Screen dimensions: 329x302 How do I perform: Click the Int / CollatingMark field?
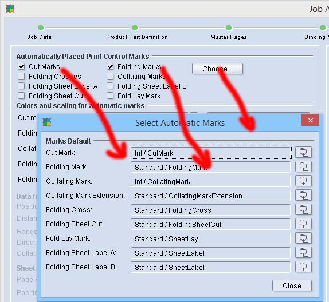tap(211, 181)
